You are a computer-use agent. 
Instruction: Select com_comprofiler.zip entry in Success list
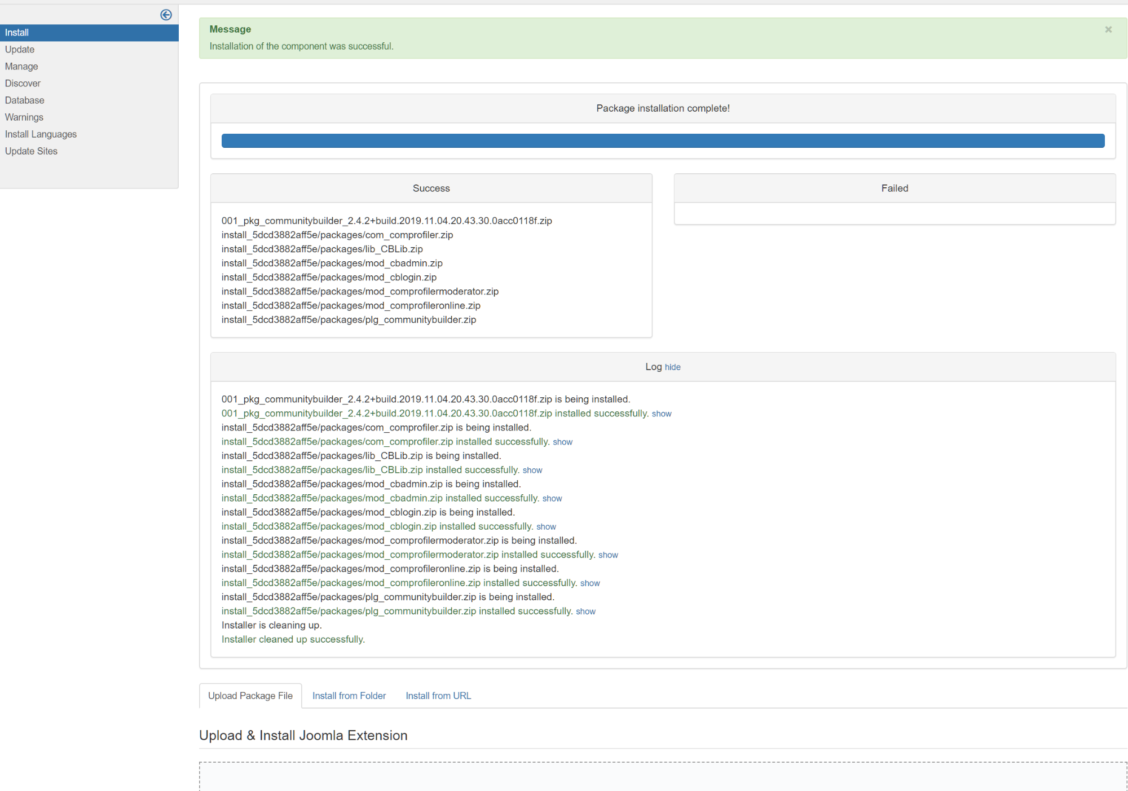(337, 235)
